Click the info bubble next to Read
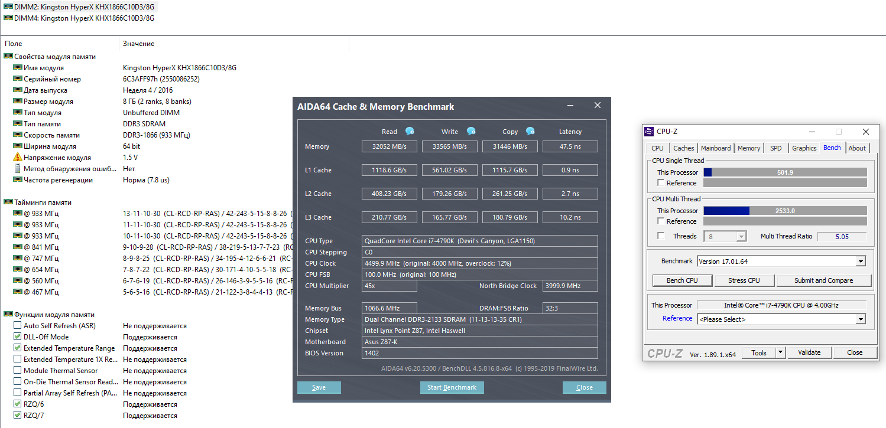This screenshot has width=886, height=428. tap(410, 131)
